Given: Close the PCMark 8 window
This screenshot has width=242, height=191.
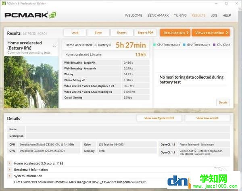Looking at the screenshot, I should click(x=237, y=3).
